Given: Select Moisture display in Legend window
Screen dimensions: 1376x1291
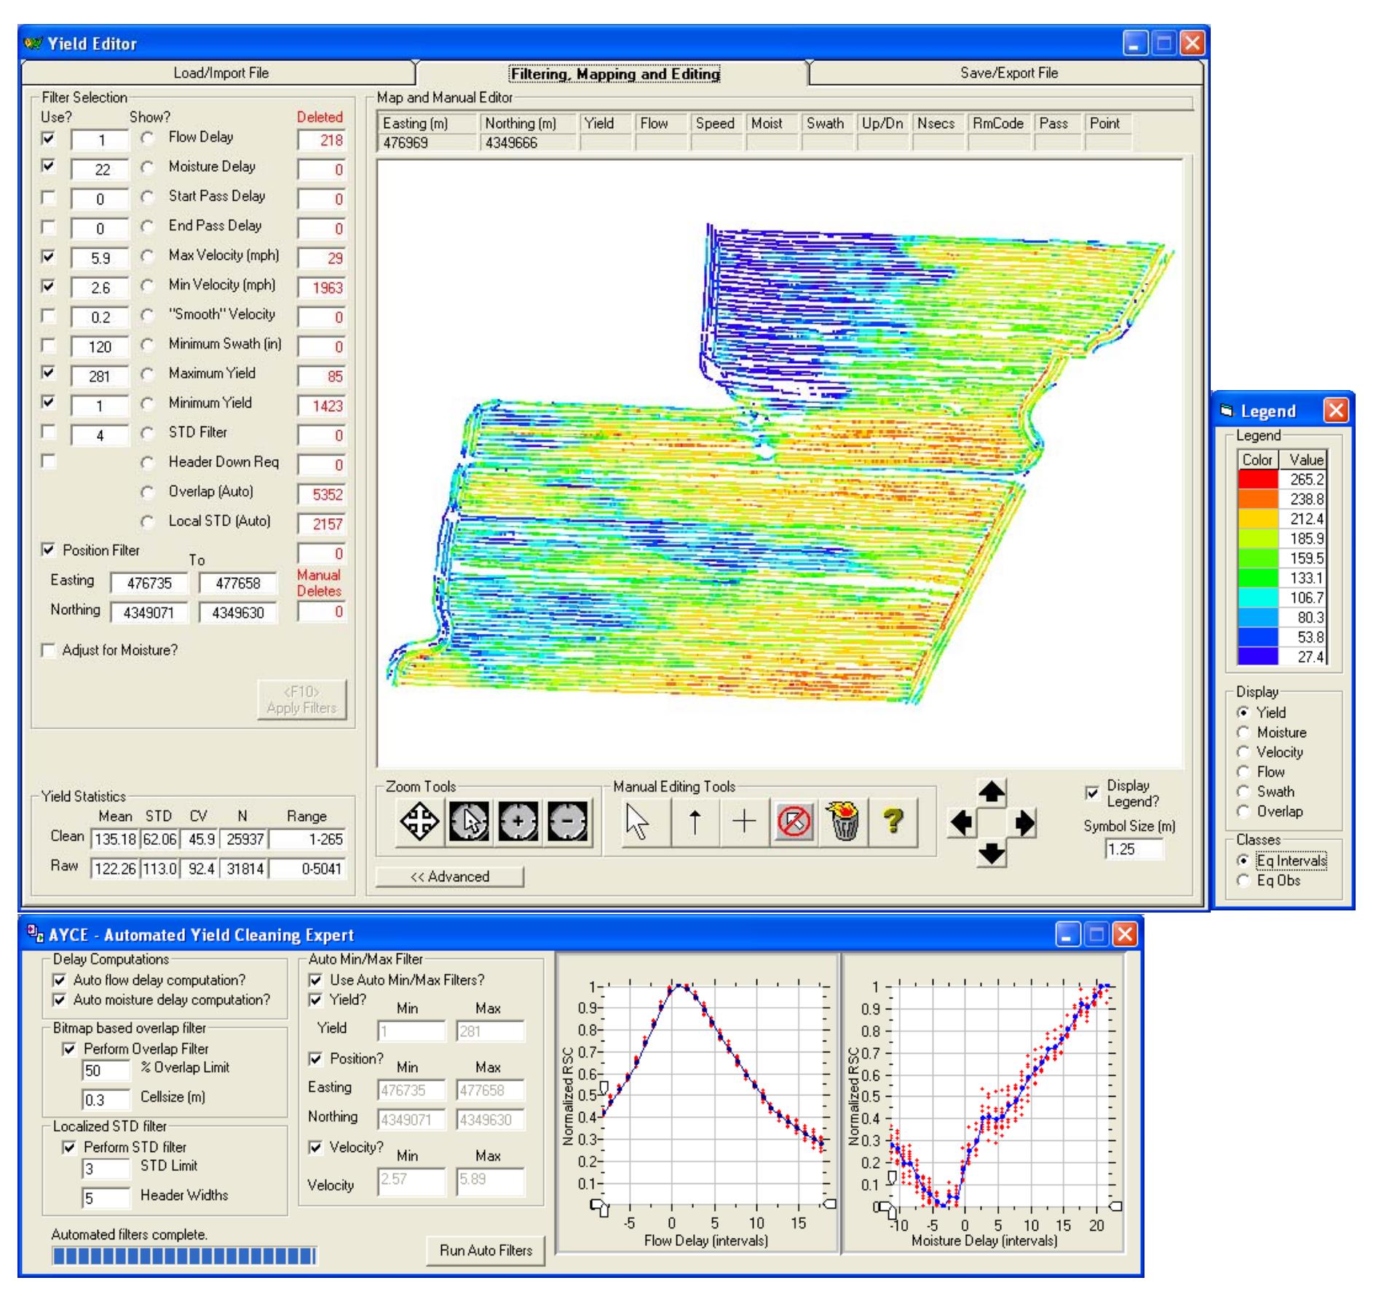Looking at the screenshot, I should pyautogui.click(x=1243, y=733).
